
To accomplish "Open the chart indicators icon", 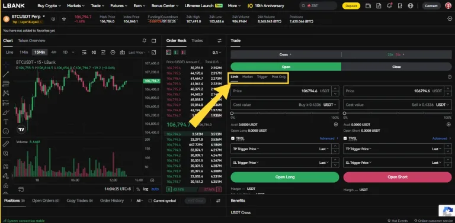I will (x=103, y=53).
